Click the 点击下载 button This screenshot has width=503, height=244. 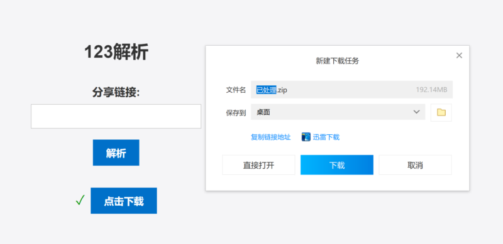(124, 201)
